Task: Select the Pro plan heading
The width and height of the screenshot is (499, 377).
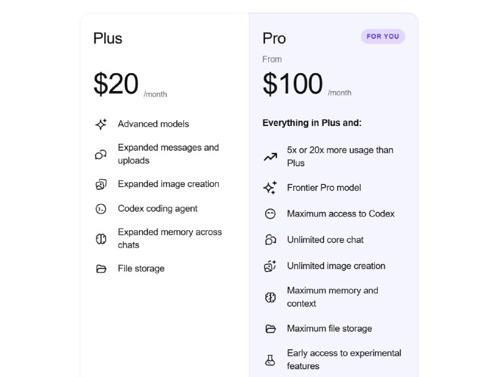Action: 274,38
